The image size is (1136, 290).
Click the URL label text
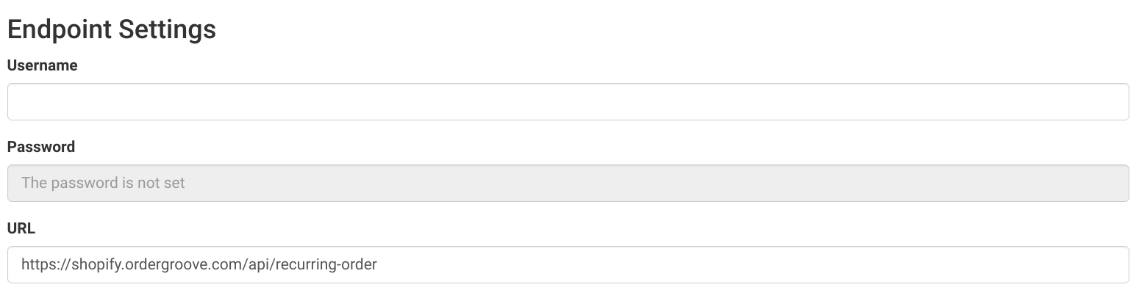(x=21, y=228)
